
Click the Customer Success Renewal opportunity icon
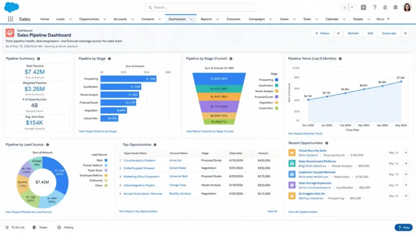pyautogui.click(x=292, y=174)
